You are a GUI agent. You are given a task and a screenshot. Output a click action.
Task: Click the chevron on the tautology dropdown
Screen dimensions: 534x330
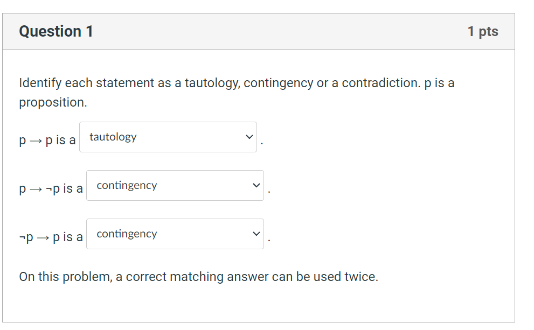(x=248, y=137)
